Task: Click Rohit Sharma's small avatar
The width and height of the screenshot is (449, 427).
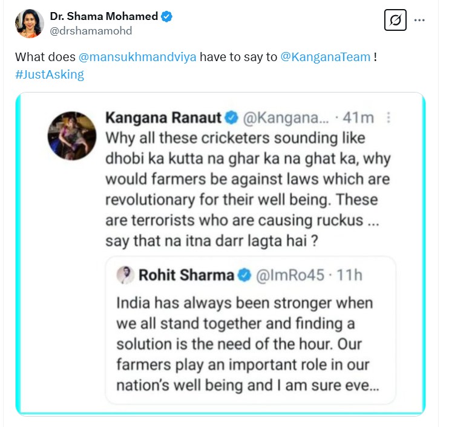Action: (x=125, y=275)
